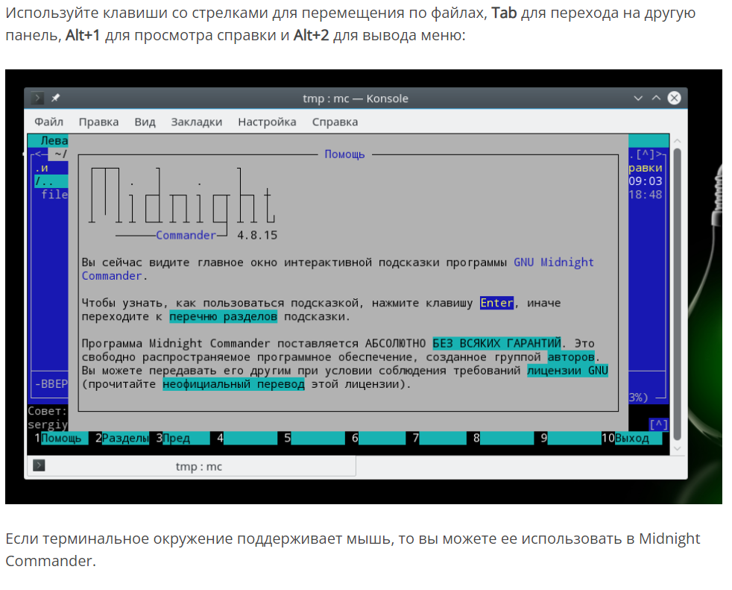
Task: Click the [^] indicator above function keys
Action: pyautogui.click(x=659, y=424)
